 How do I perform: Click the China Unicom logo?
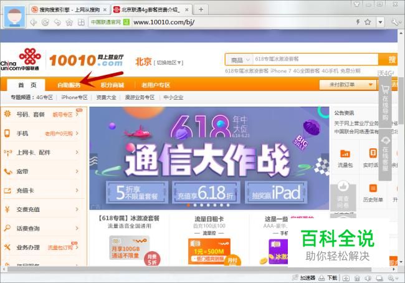[x=20, y=60]
